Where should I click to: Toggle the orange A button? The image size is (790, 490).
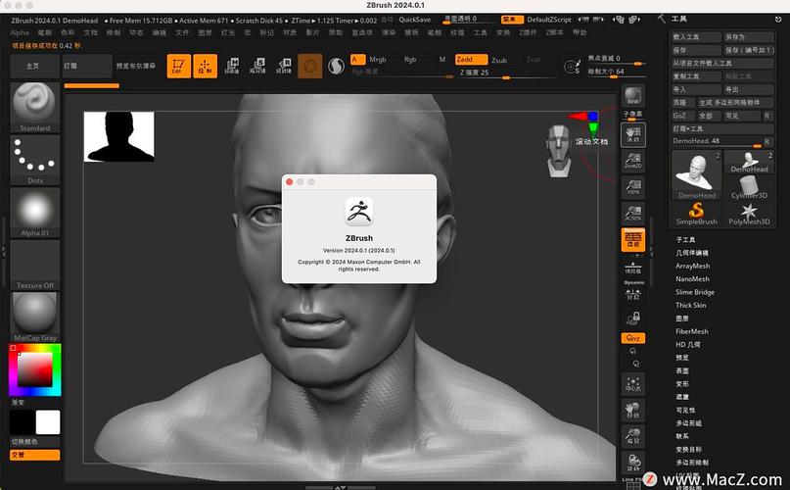click(357, 60)
